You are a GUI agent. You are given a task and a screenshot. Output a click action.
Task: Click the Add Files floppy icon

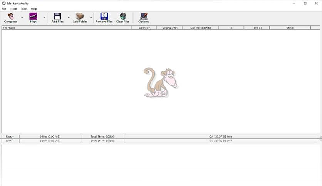pos(57,16)
